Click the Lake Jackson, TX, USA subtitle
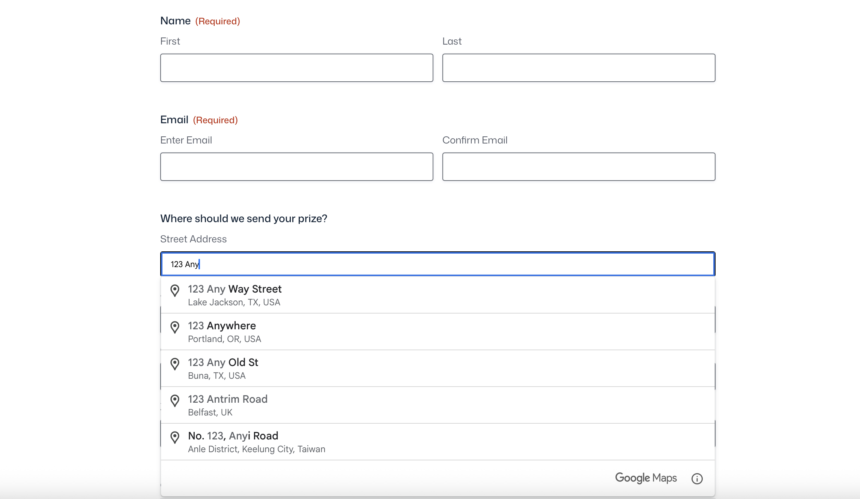860x499 pixels. 234,302
